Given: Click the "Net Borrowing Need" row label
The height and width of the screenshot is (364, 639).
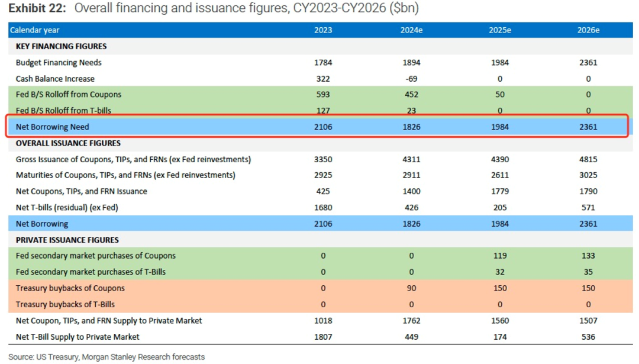Looking at the screenshot, I should pyautogui.click(x=52, y=127).
